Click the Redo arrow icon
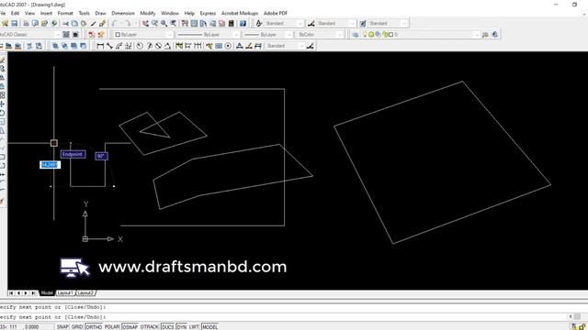The height and width of the screenshot is (330, 588). (129, 23)
